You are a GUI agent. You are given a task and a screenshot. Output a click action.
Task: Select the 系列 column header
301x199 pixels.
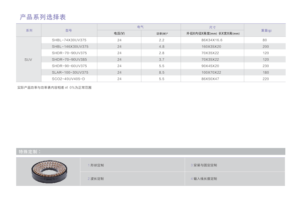(29, 31)
